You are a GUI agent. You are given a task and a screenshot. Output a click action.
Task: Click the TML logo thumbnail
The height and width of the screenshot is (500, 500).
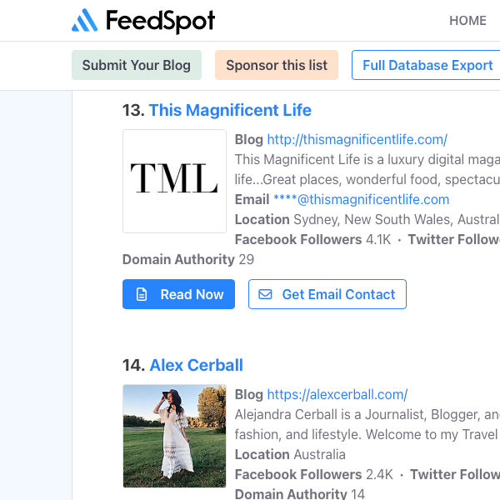pos(174,181)
